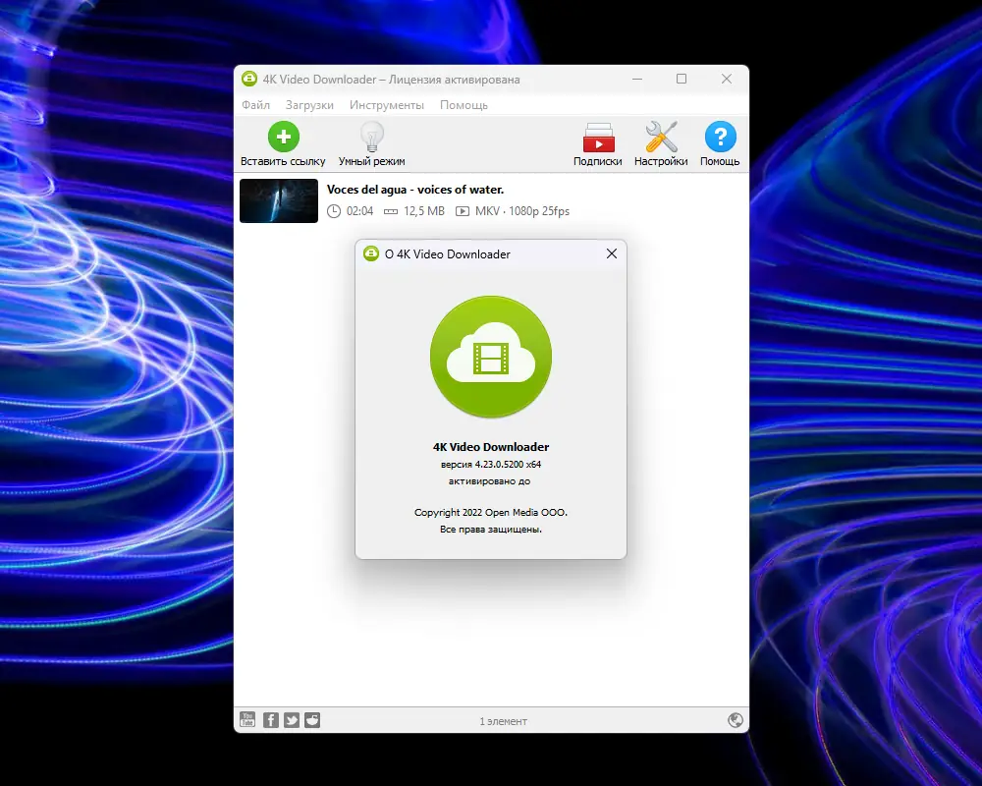Open the Инструменты menu

pyautogui.click(x=386, y=105)
